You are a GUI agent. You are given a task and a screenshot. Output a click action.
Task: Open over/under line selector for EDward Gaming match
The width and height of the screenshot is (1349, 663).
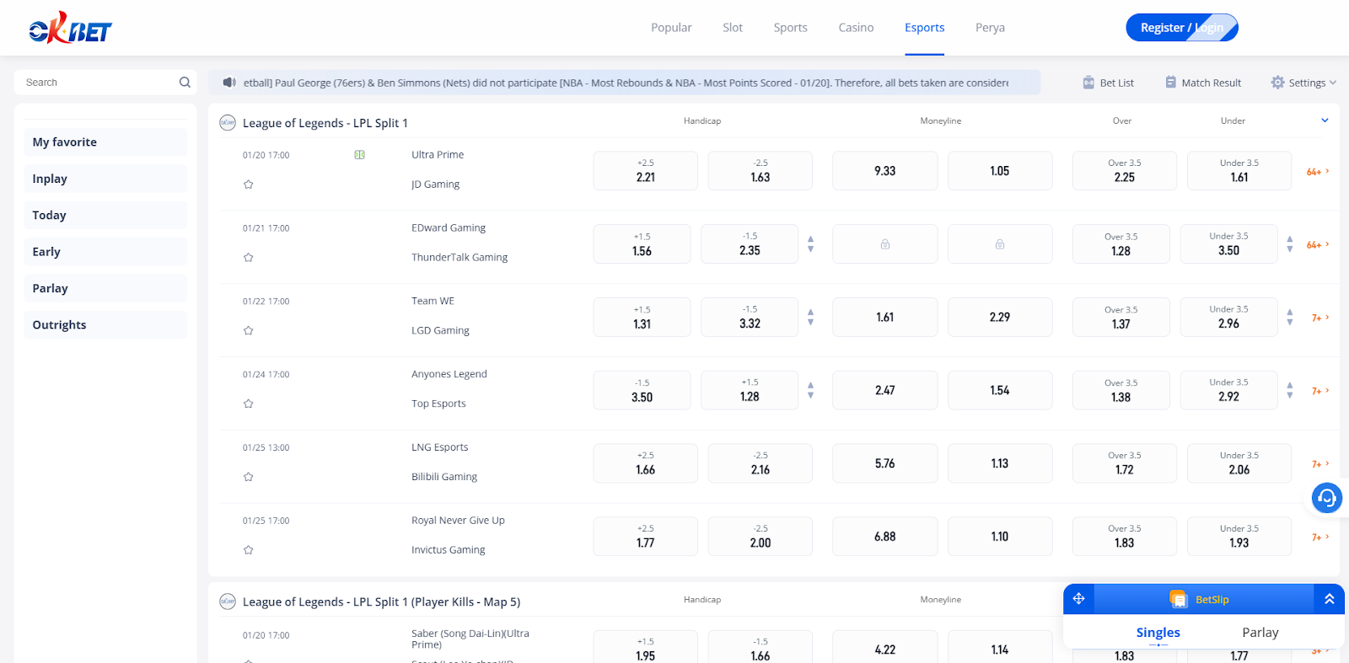[1289, 244]
